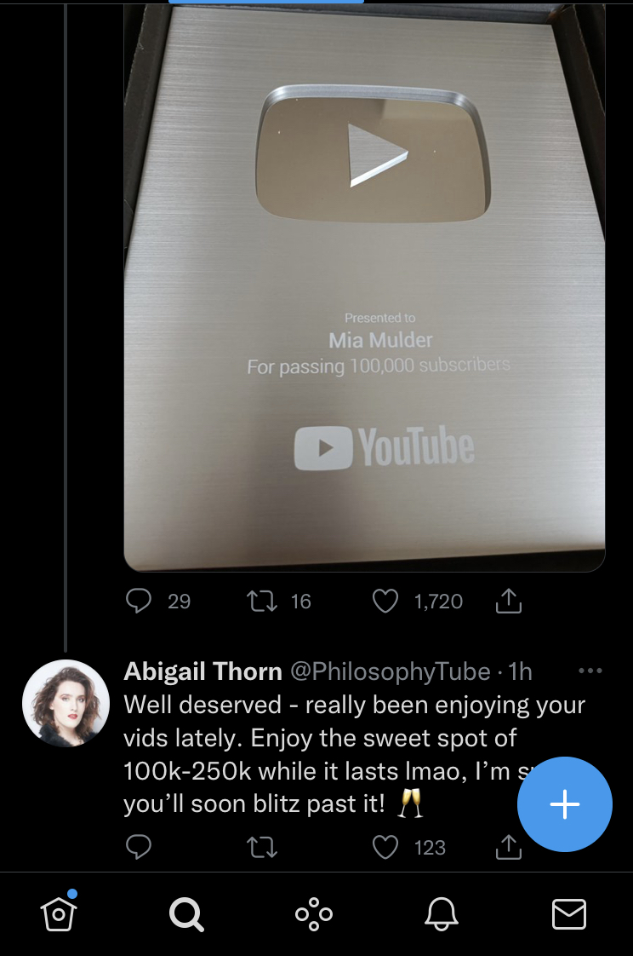Reply to Abigail Thorn's tweet
Screen dimensions: 633x956
(139, 847)
